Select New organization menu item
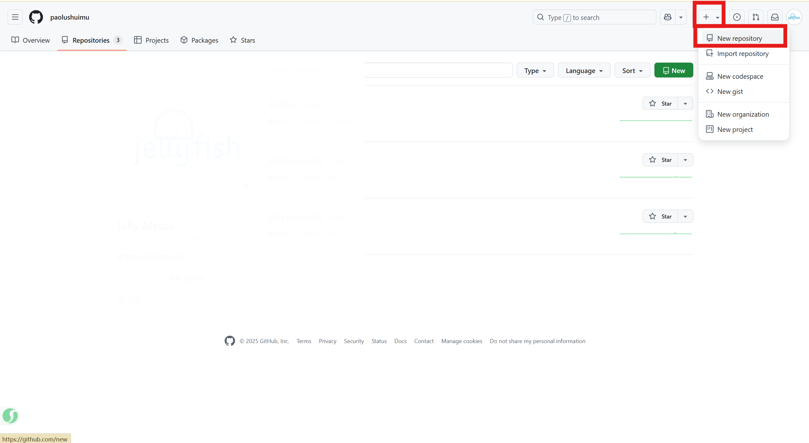Image resolution: width=809 pixels, height=443 pixels. tap(744, 114)
